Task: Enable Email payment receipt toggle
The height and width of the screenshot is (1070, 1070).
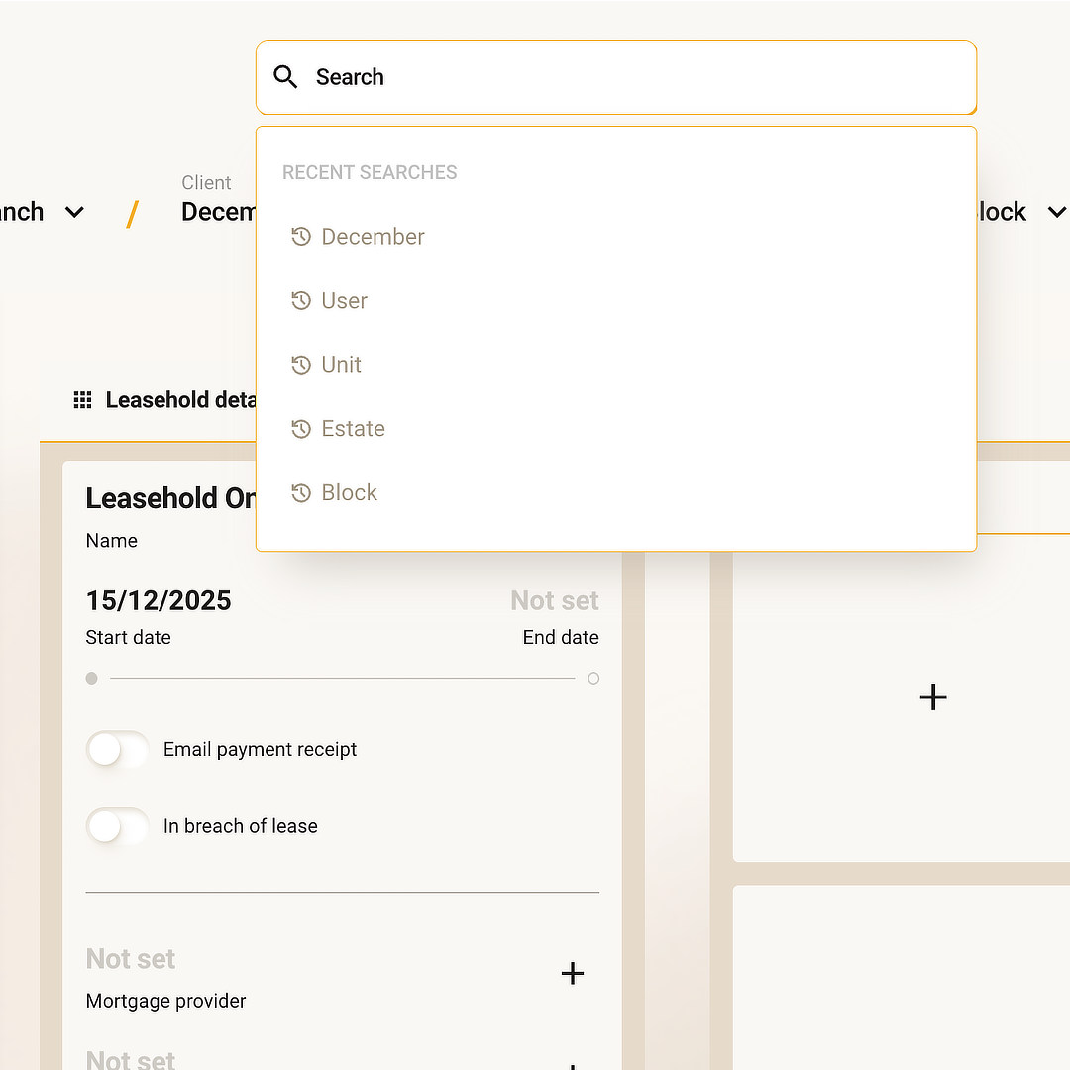Action: pyautogui.click(x=117, y=750)
